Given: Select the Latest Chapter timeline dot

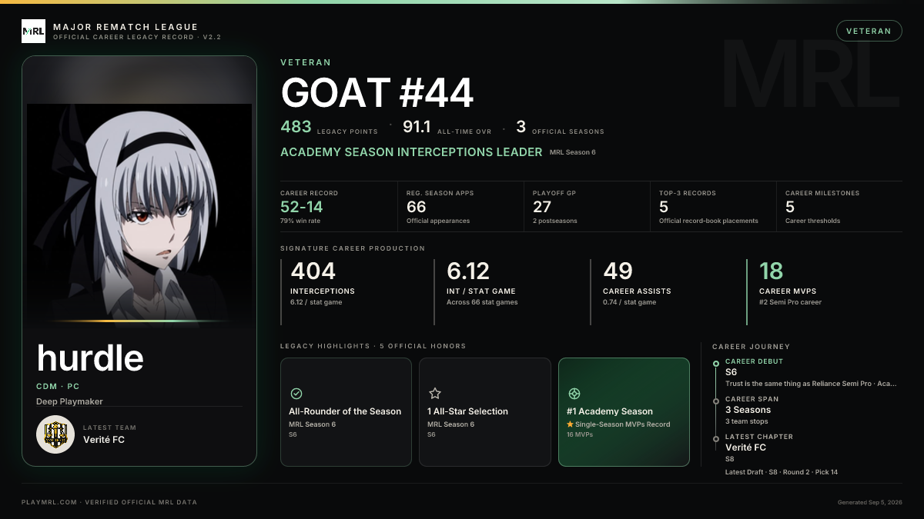Looking at the screenshot, I should (x=716, y=438).
